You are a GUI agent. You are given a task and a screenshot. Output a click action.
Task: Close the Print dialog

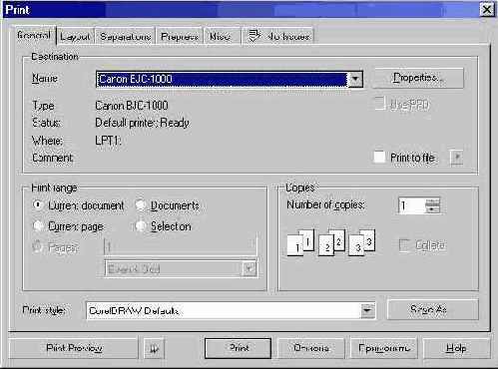coord(487,9)
